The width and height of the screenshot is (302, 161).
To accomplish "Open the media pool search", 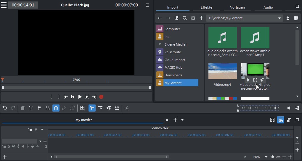I will click(x=185, y=18).
